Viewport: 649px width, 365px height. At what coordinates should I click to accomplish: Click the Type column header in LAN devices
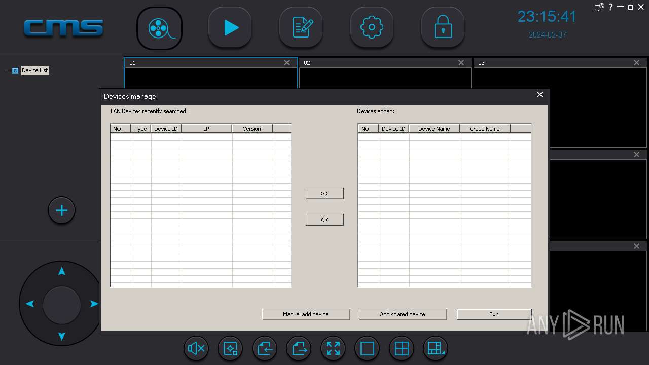(x=141, y=129)
